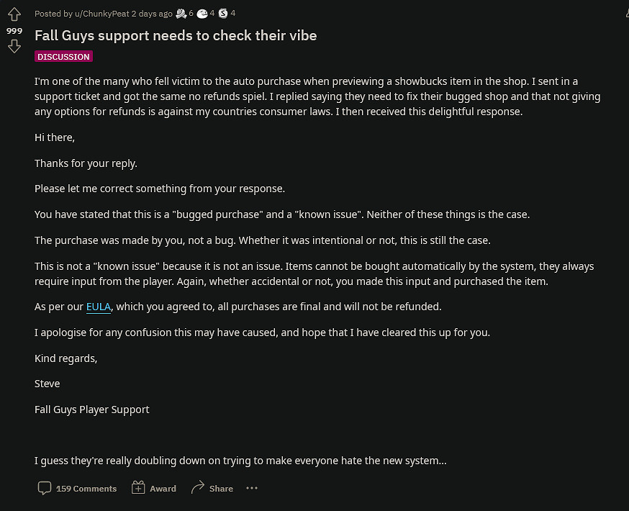Click the 999 vote score
The width and height of the screenshot is (629, 511).
click(x=14, y=31)
